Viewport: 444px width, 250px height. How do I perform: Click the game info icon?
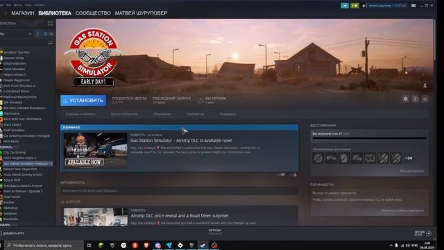pos(415,99)
